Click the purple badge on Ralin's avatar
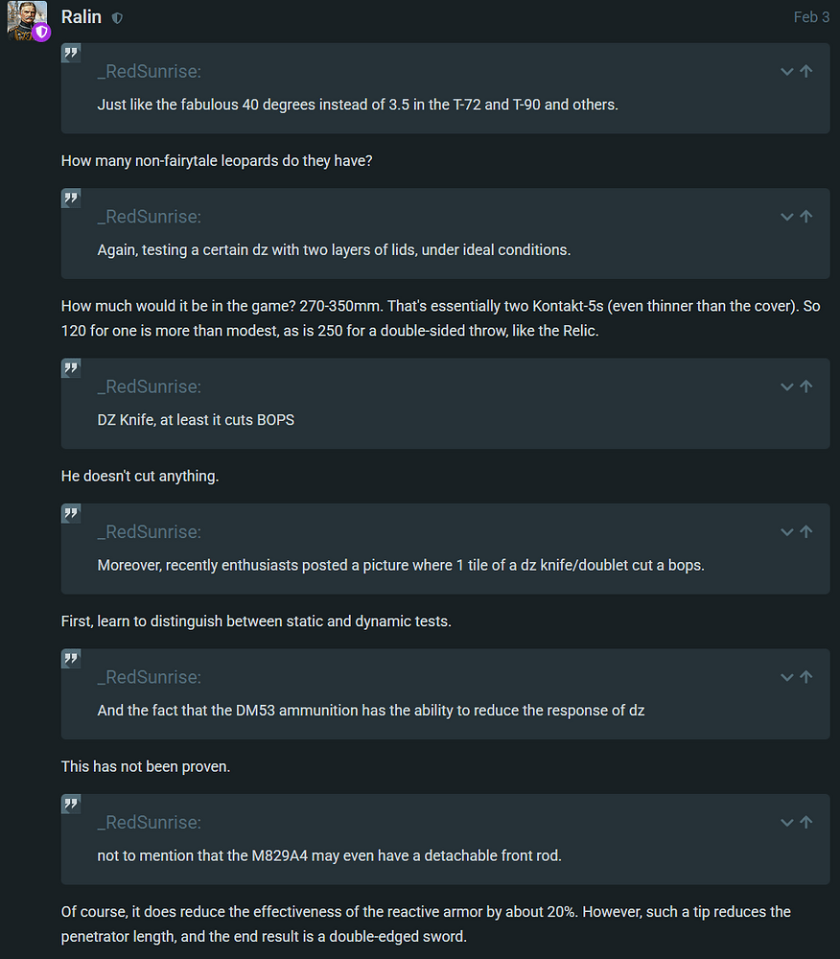The width and height of the screenshot is (840, 959). (41, 33)
